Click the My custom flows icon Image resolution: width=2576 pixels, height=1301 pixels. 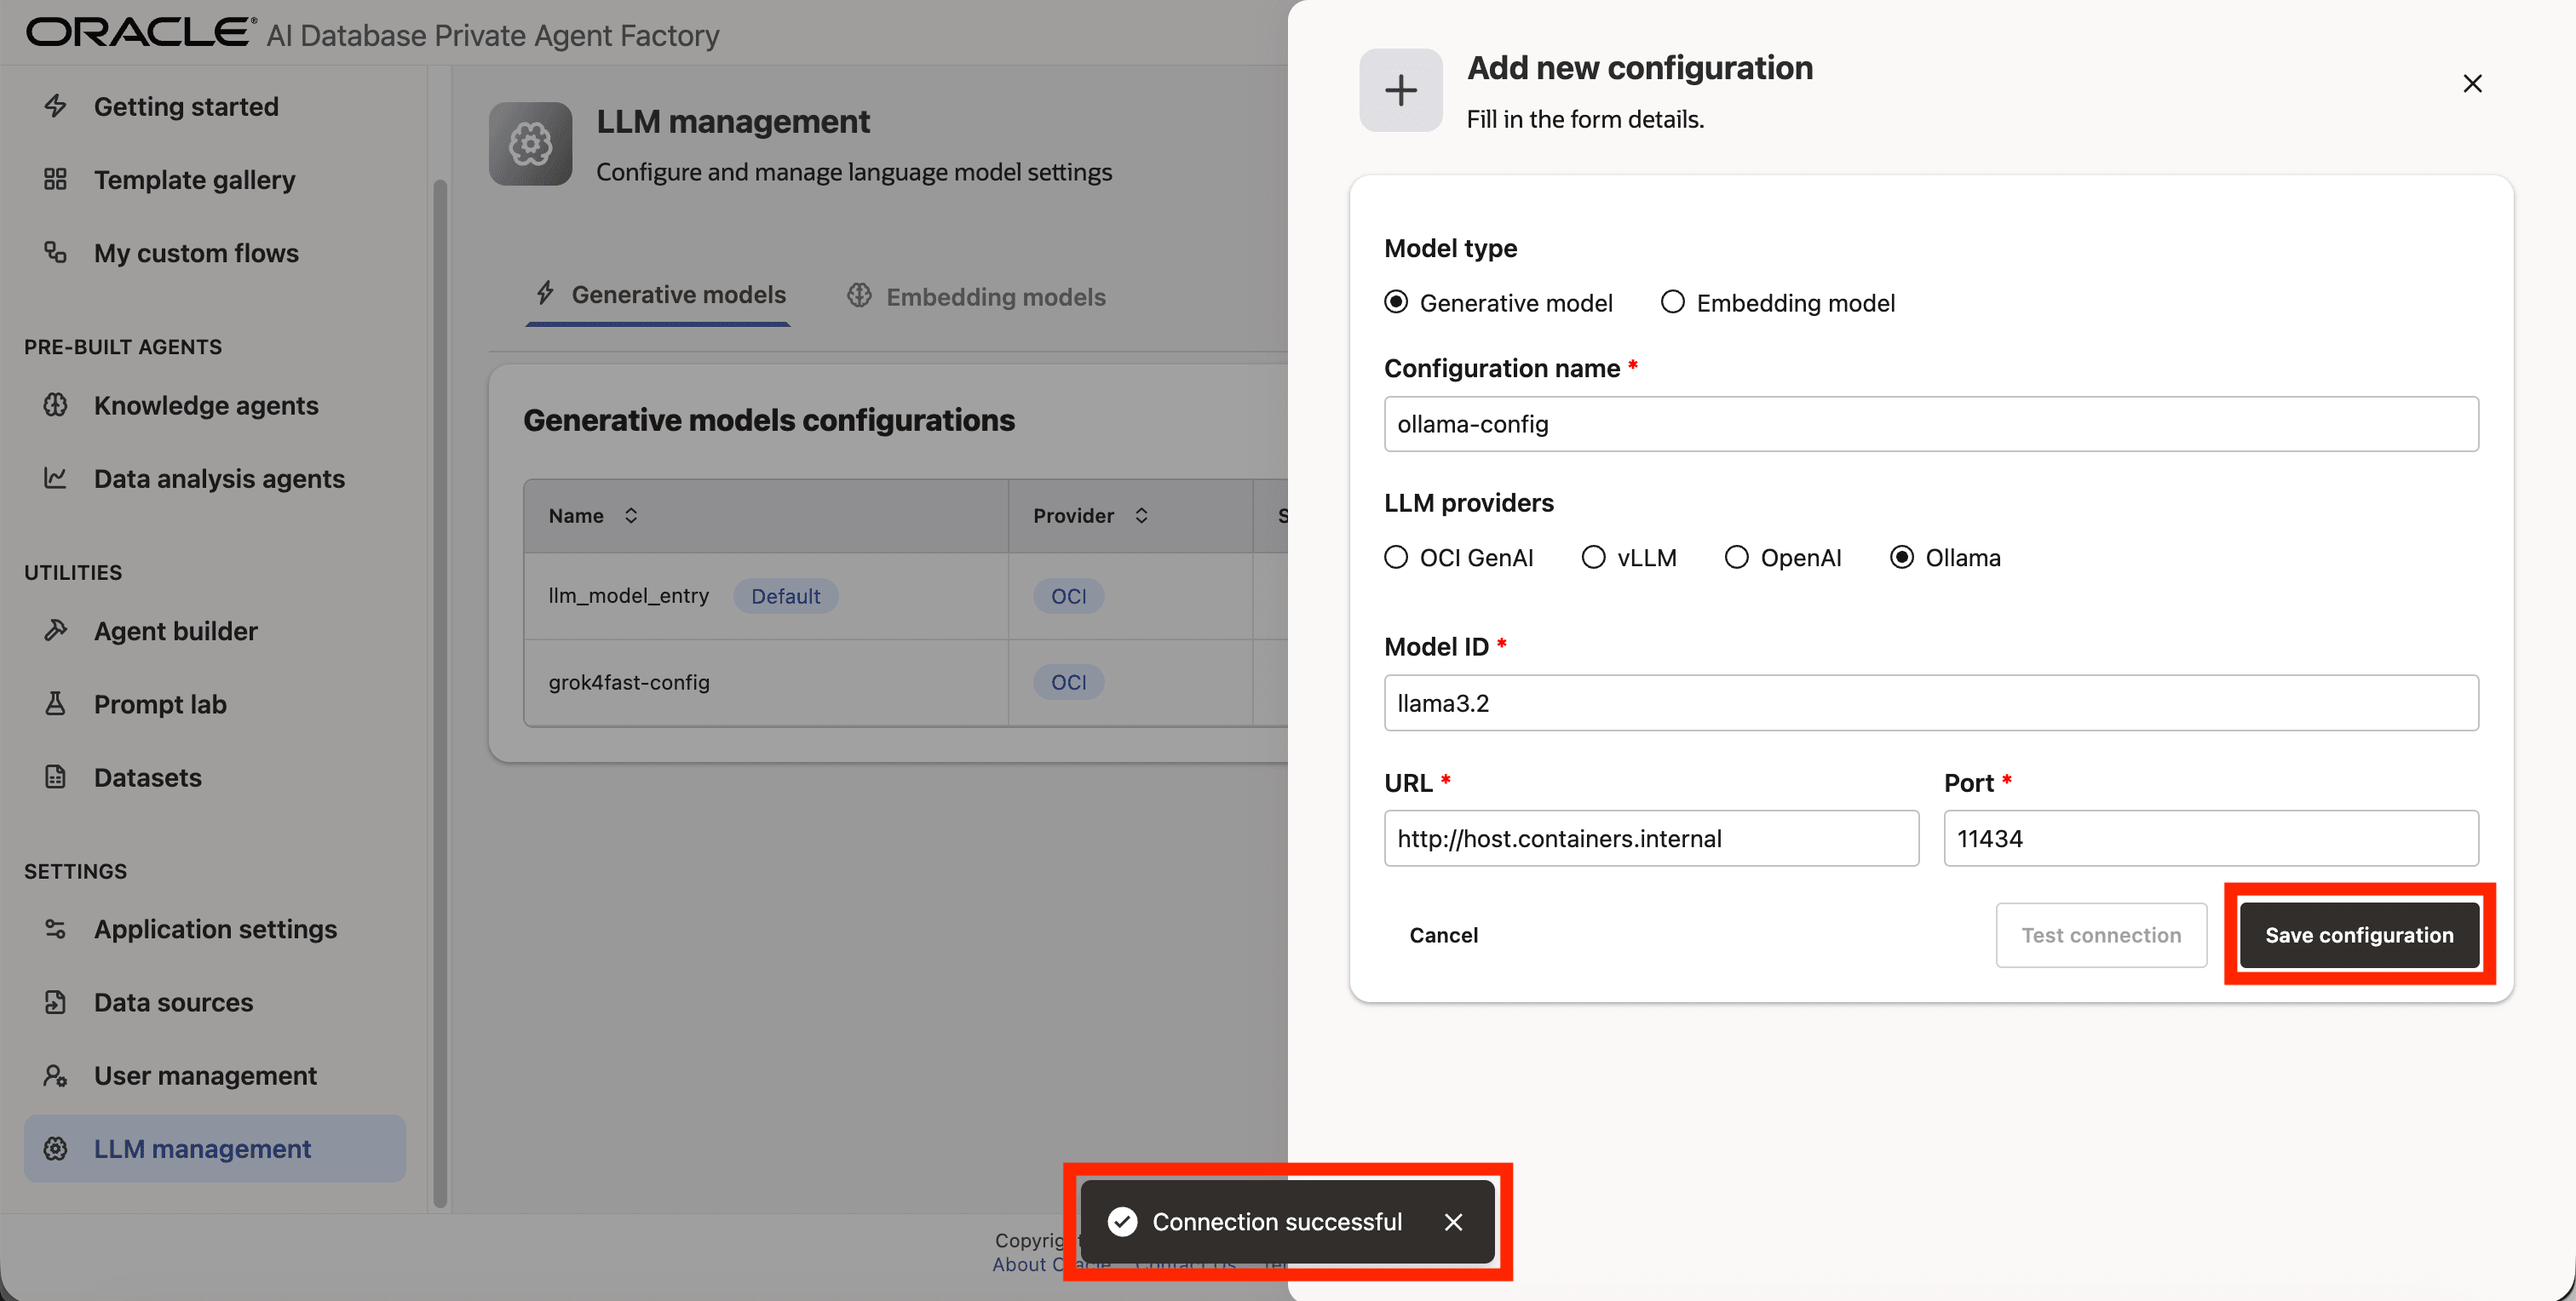click(56, 253)
